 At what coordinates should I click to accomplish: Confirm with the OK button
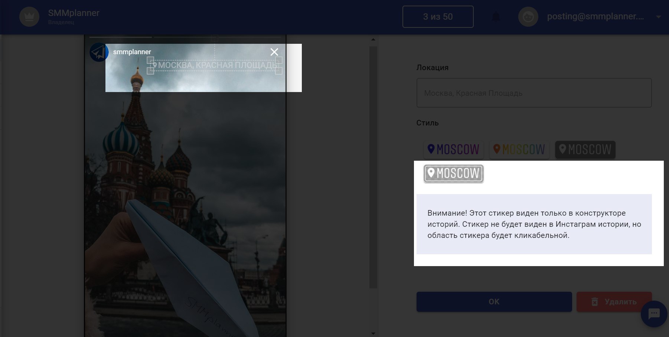494,302
